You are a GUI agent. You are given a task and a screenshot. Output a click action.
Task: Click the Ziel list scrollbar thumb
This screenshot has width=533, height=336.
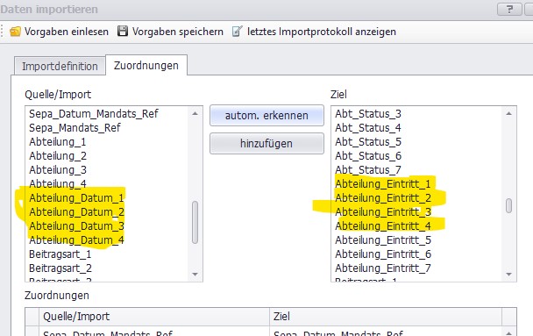pos(508,206)
